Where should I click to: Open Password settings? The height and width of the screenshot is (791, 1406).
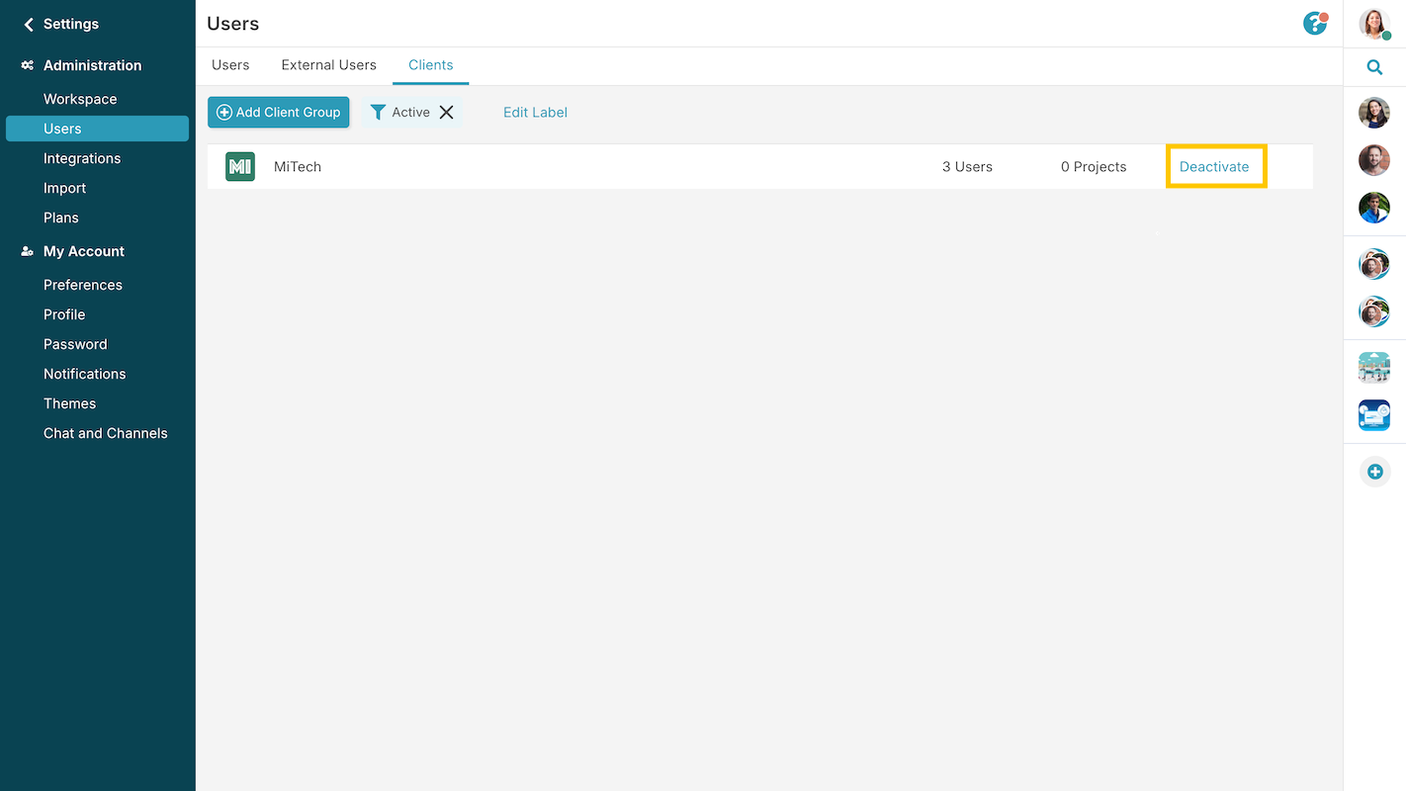tap(75, 344)
